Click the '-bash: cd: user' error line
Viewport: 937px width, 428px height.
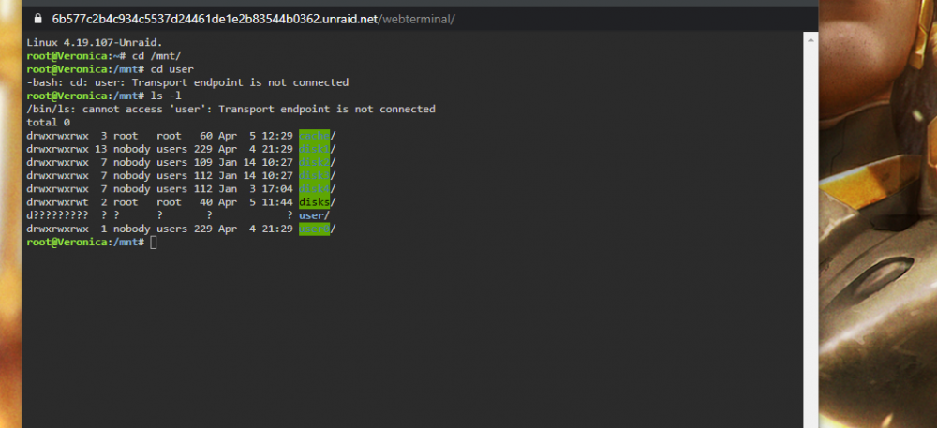[187, 82]
